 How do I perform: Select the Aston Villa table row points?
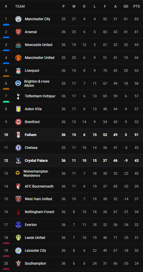coord(137,109)
